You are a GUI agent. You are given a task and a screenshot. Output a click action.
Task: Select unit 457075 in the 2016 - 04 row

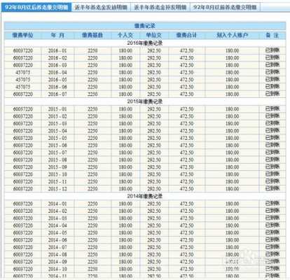tap(22, 72)
